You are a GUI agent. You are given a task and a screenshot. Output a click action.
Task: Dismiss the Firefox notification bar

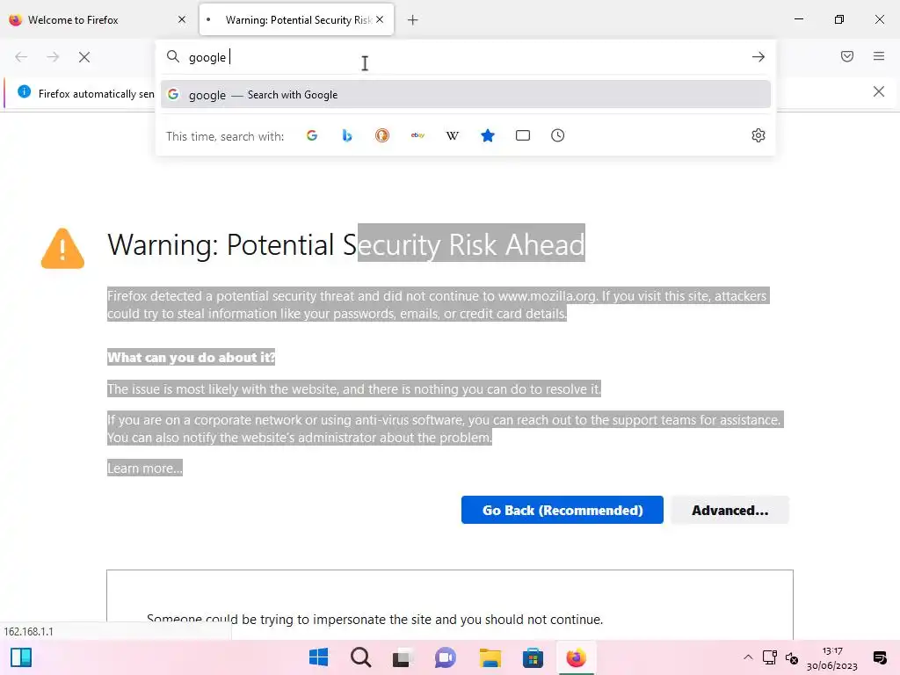879,91
